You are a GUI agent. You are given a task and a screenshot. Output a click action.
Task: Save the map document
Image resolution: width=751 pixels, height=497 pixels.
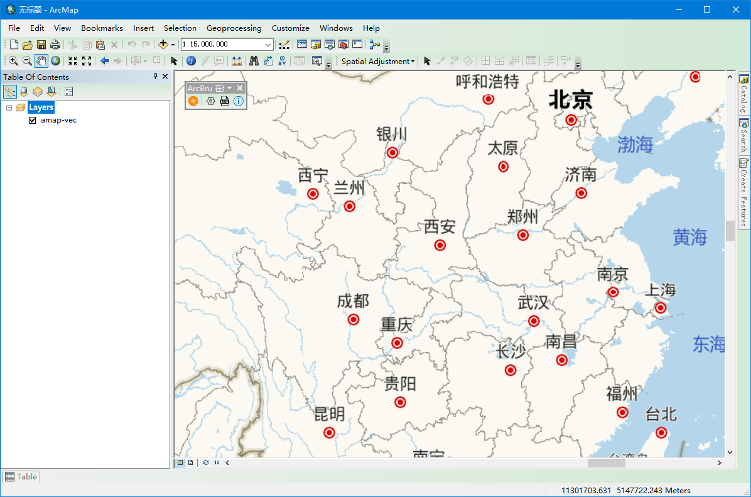[41, 45]
